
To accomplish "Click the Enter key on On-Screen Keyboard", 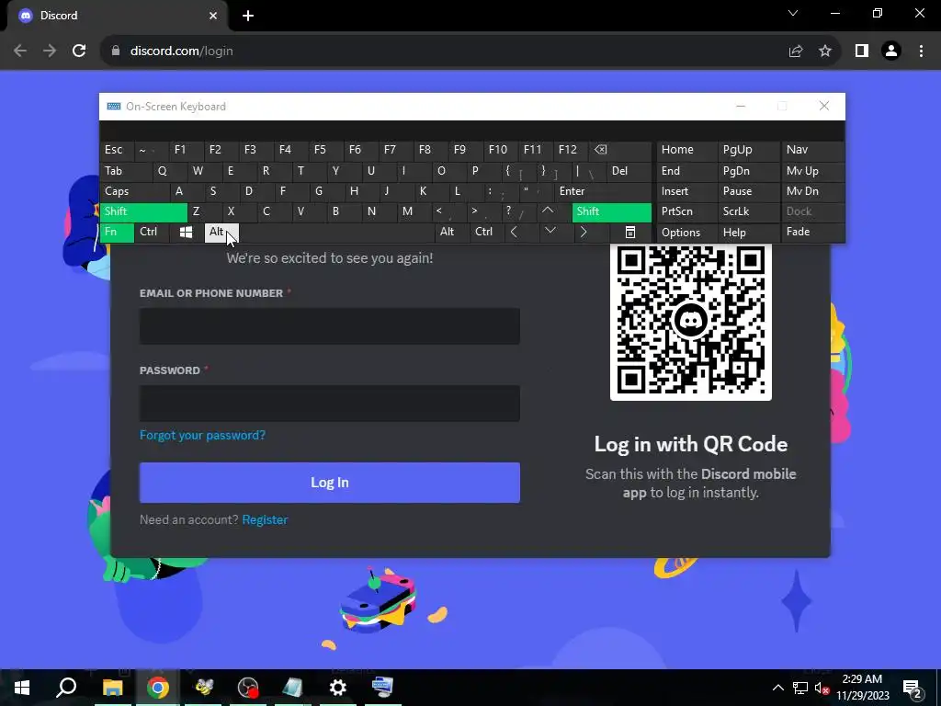I will coord(603,191).
